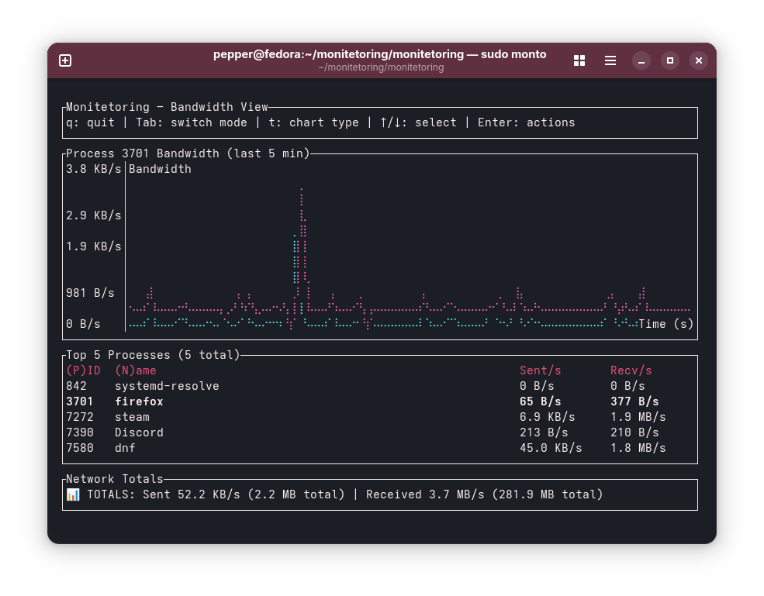Click the 'Top 5 Processes' panel title
The width and height of the screenshot is (764, 596).
153,356
